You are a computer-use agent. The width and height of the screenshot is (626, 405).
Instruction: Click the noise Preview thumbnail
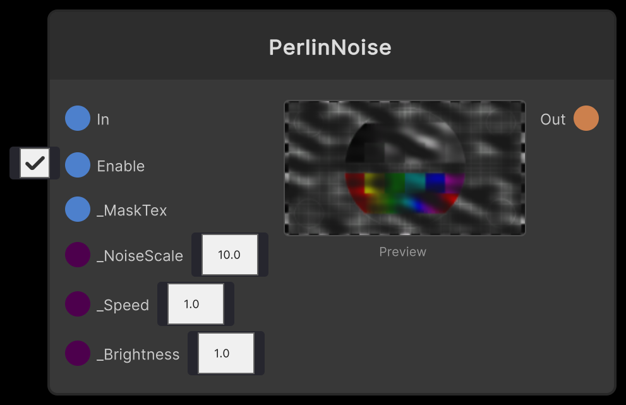click(x=404, y=167)
